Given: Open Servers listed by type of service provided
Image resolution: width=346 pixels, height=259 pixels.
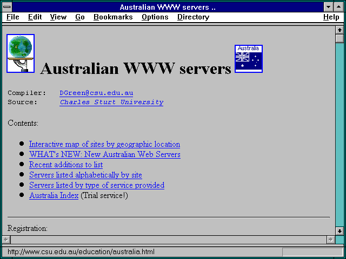Looking at the screenshot, I should 97,185.
